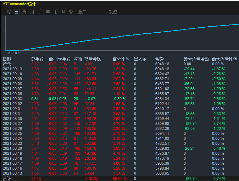Select the 日 daily tab

click(x=16, y=12)
